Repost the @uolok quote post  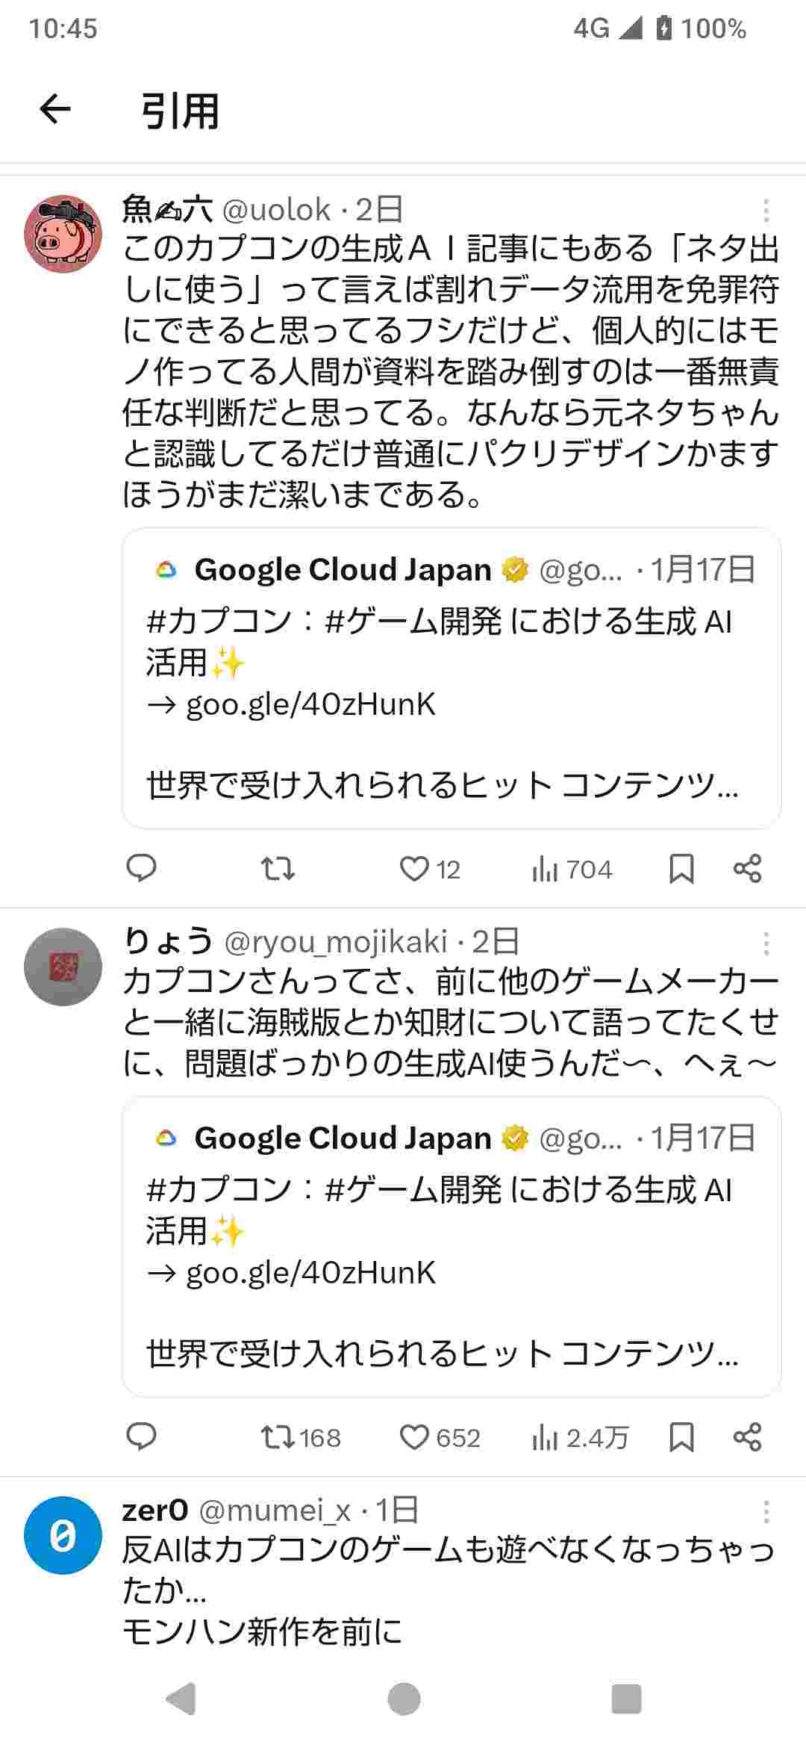click(x=278, y=868)
